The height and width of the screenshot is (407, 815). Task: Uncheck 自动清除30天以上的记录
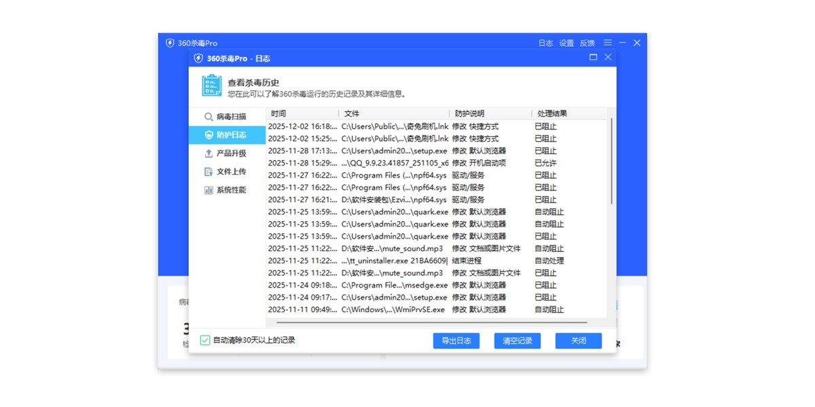pos(203,340)
